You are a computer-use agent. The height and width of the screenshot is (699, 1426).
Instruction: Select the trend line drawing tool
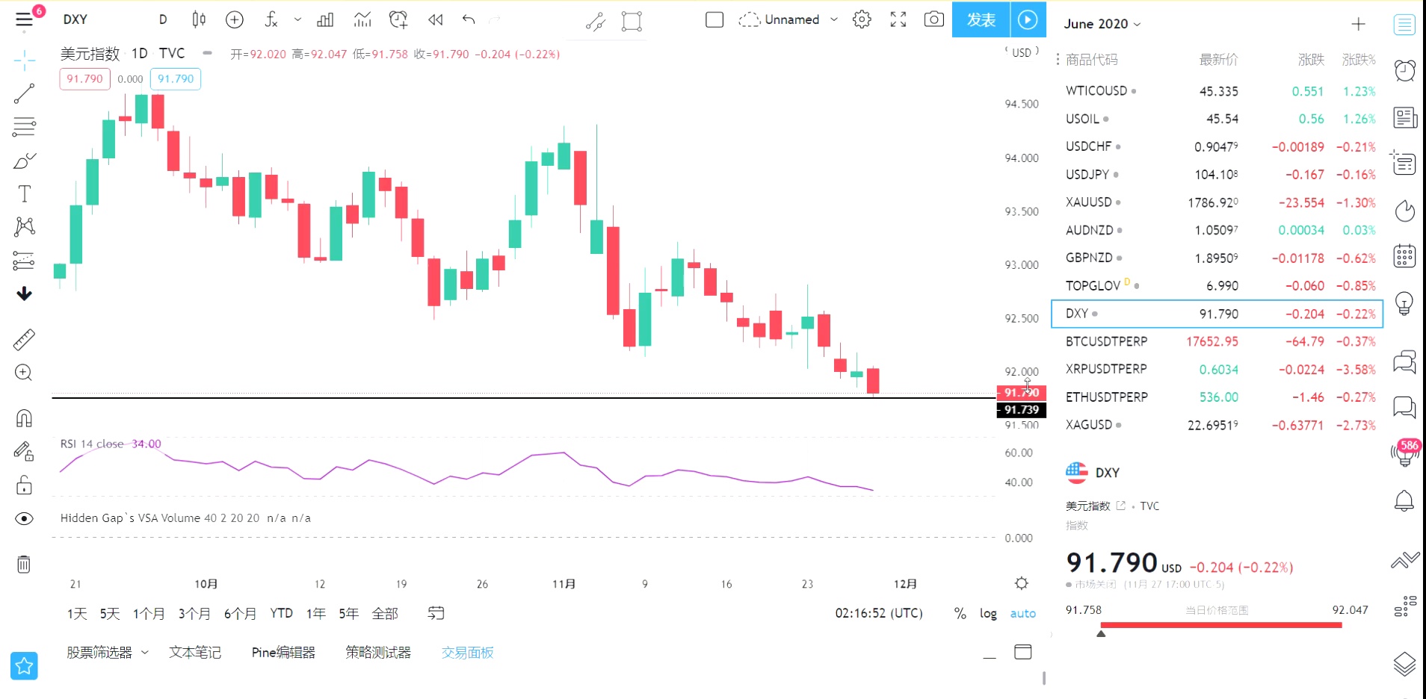24,93
